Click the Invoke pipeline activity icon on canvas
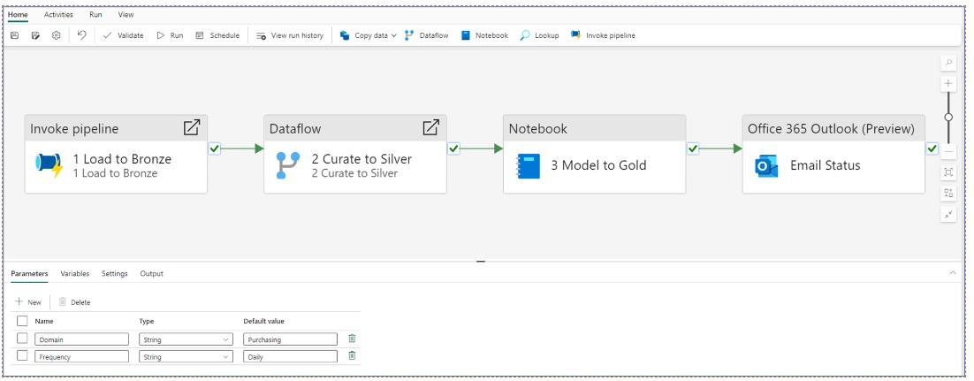Viewport: 974px width, 381px height. pos(49,165)
